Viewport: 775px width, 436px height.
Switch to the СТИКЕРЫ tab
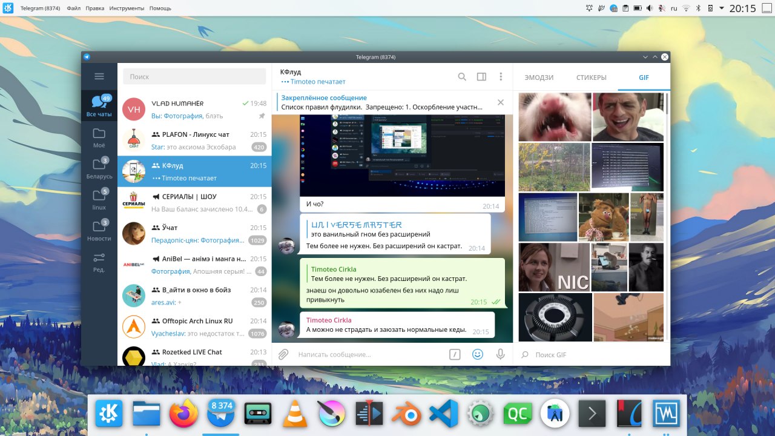point(591,78)
